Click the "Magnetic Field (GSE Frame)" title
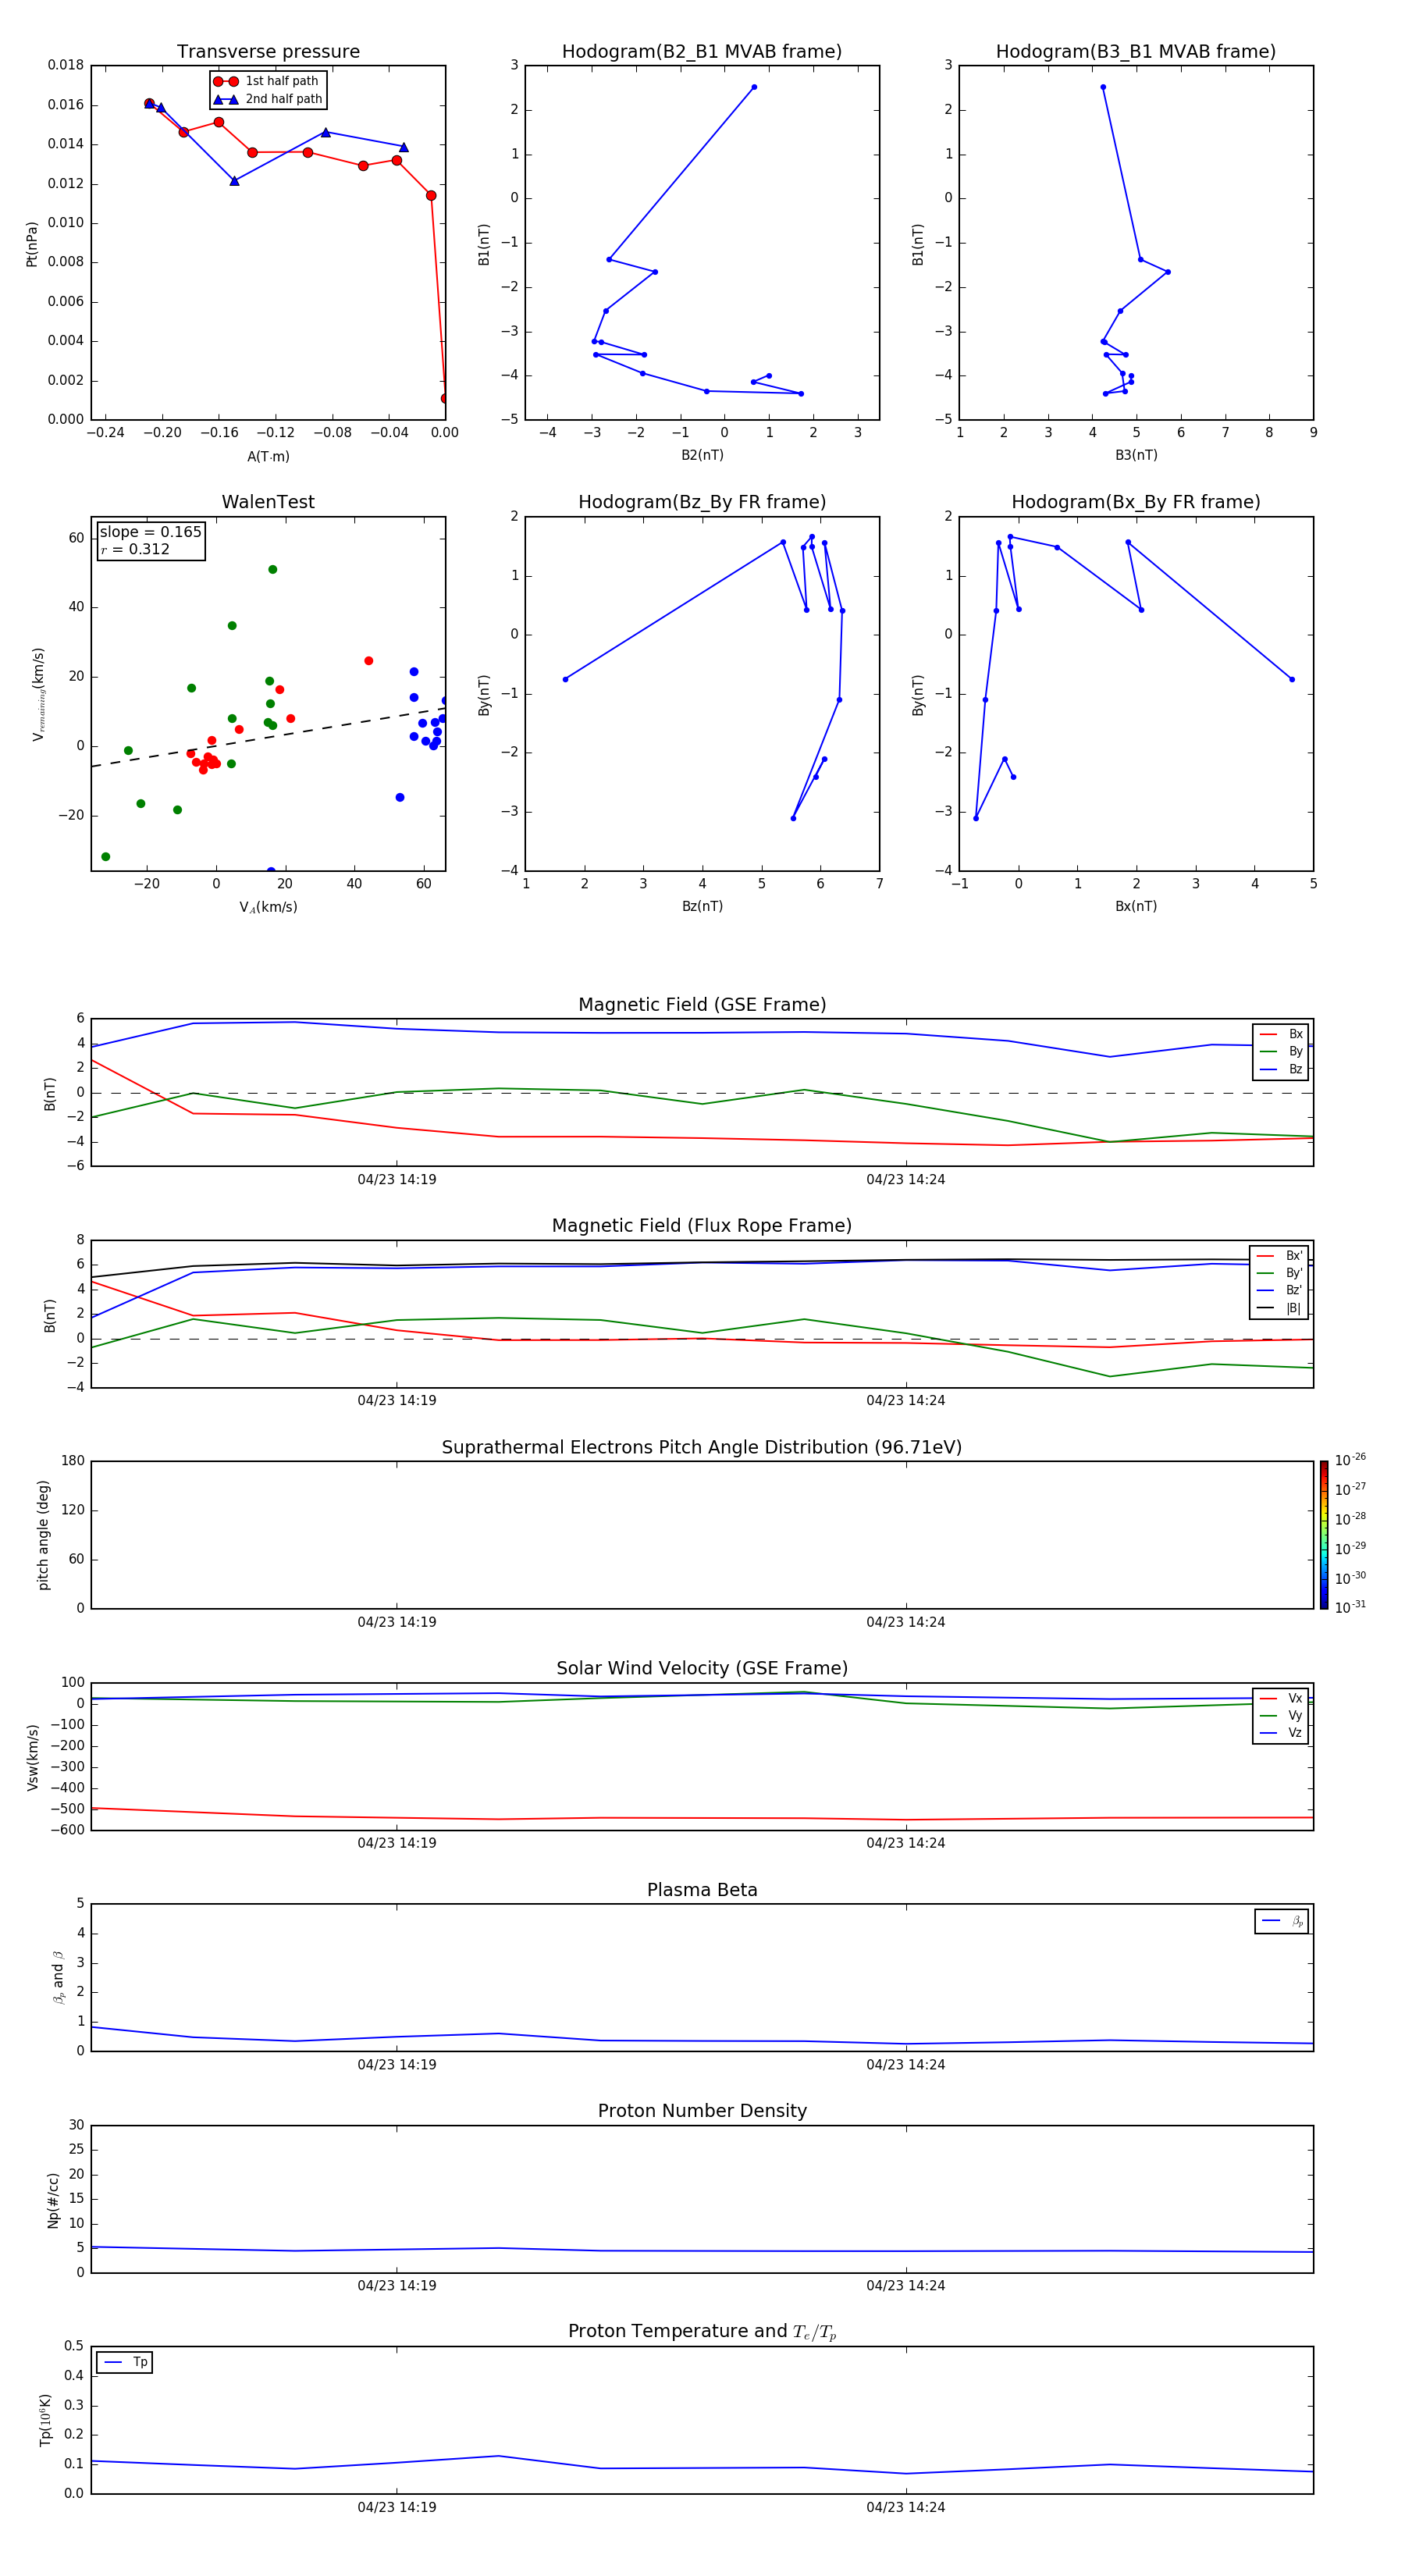The image size is (1405, 2576). 702,1005
